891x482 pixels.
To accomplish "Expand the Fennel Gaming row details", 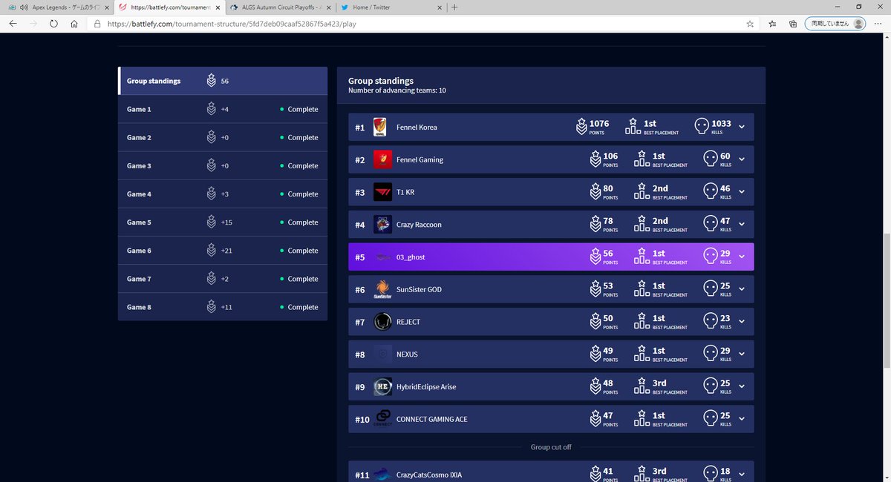I will [x=741, y=159].
